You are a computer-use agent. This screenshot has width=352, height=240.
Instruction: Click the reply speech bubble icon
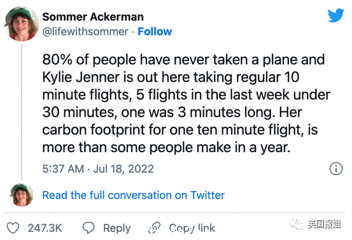(88, 228)
